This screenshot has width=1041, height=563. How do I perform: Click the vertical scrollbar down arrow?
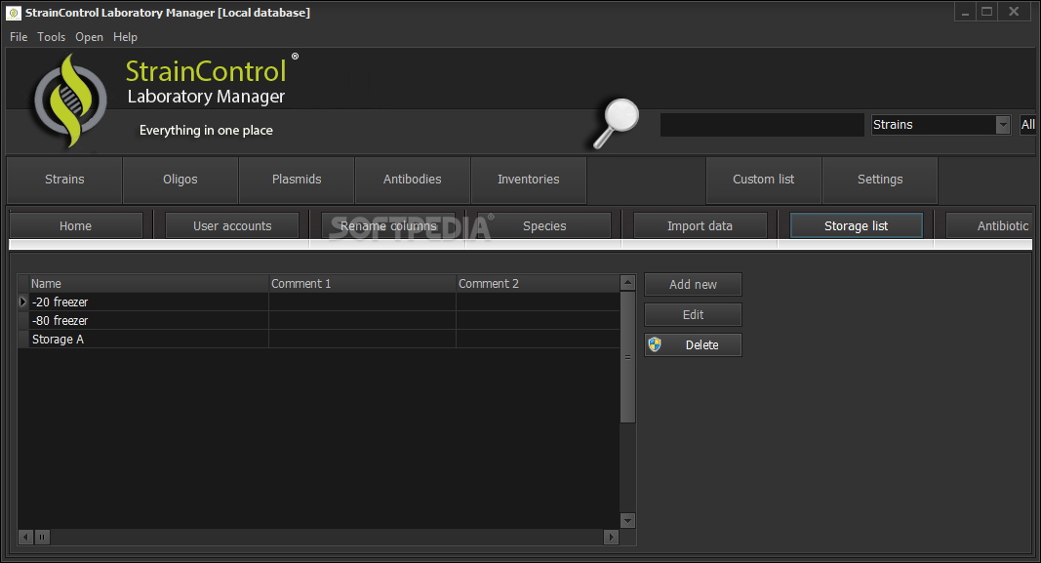[x=627, y=520]
